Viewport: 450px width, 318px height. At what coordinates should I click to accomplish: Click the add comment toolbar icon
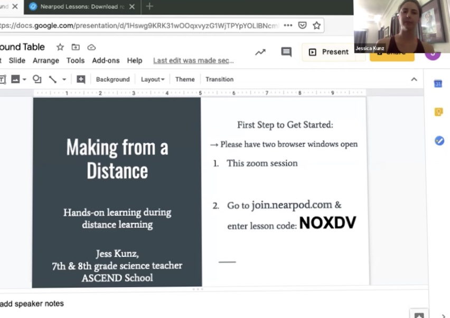[81, 79]
